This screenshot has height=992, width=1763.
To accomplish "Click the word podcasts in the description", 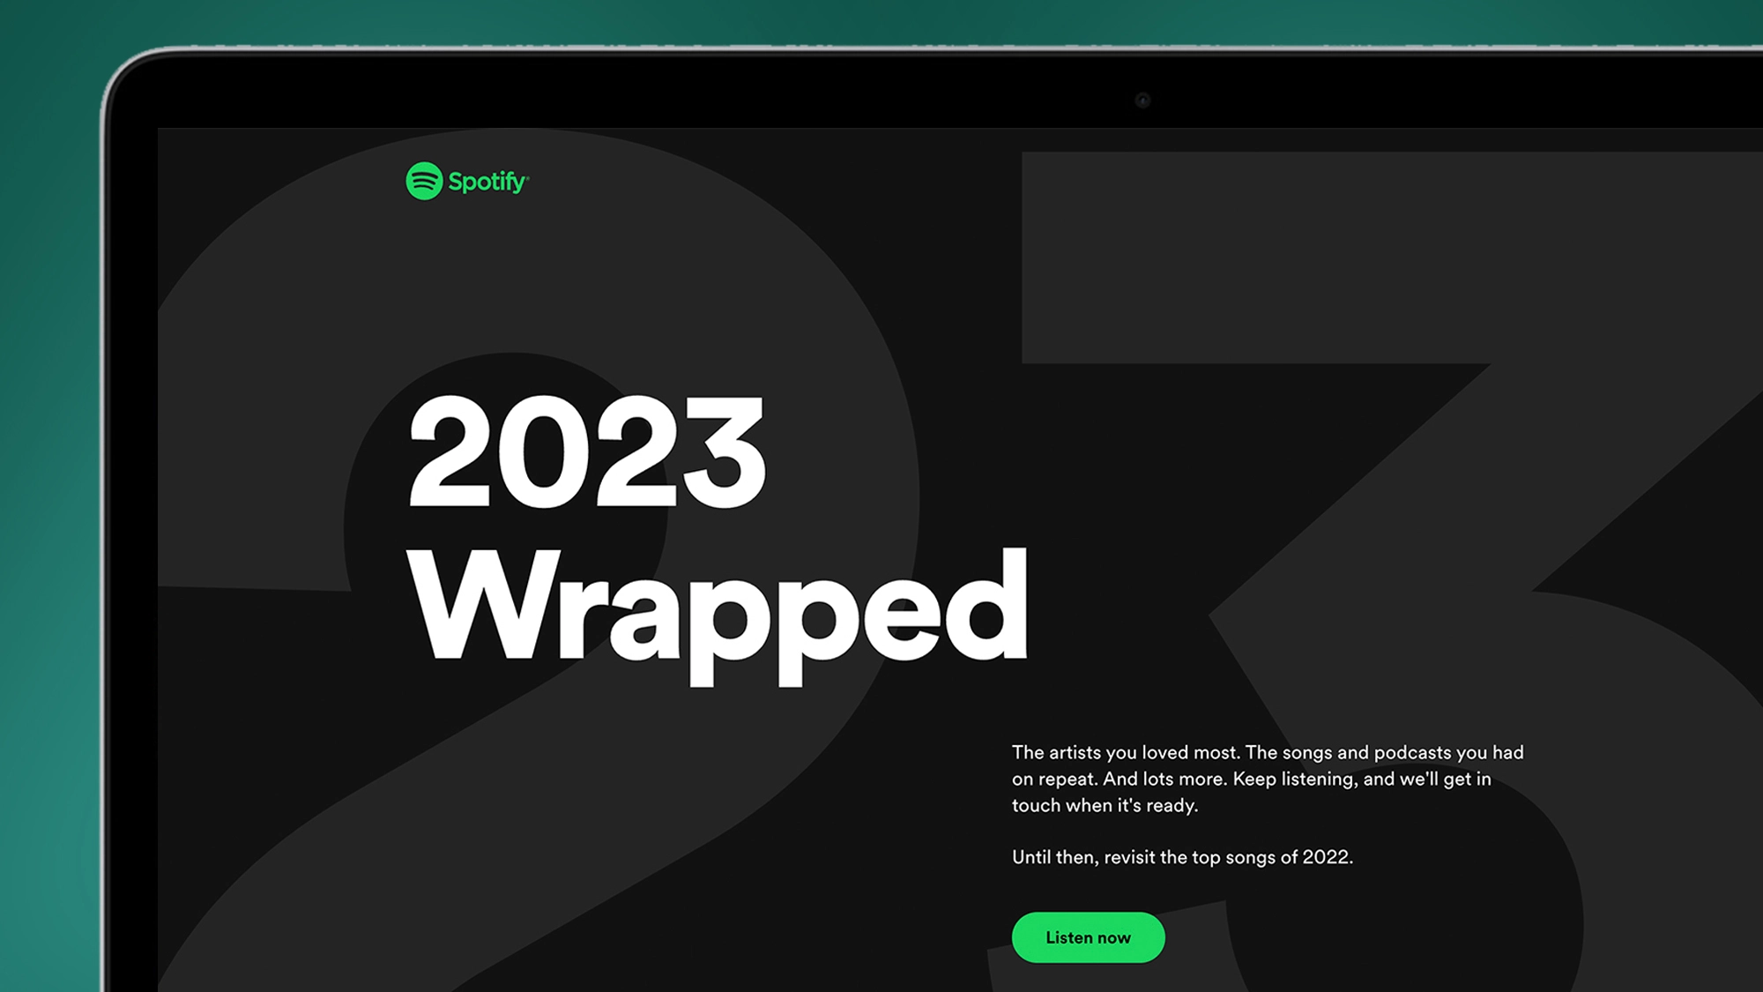I will tap(1412, 753).
